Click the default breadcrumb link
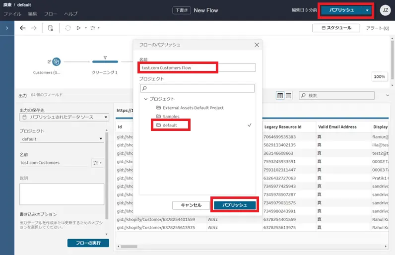The width and height of the screenshot is (395, 255). point(24,5)
